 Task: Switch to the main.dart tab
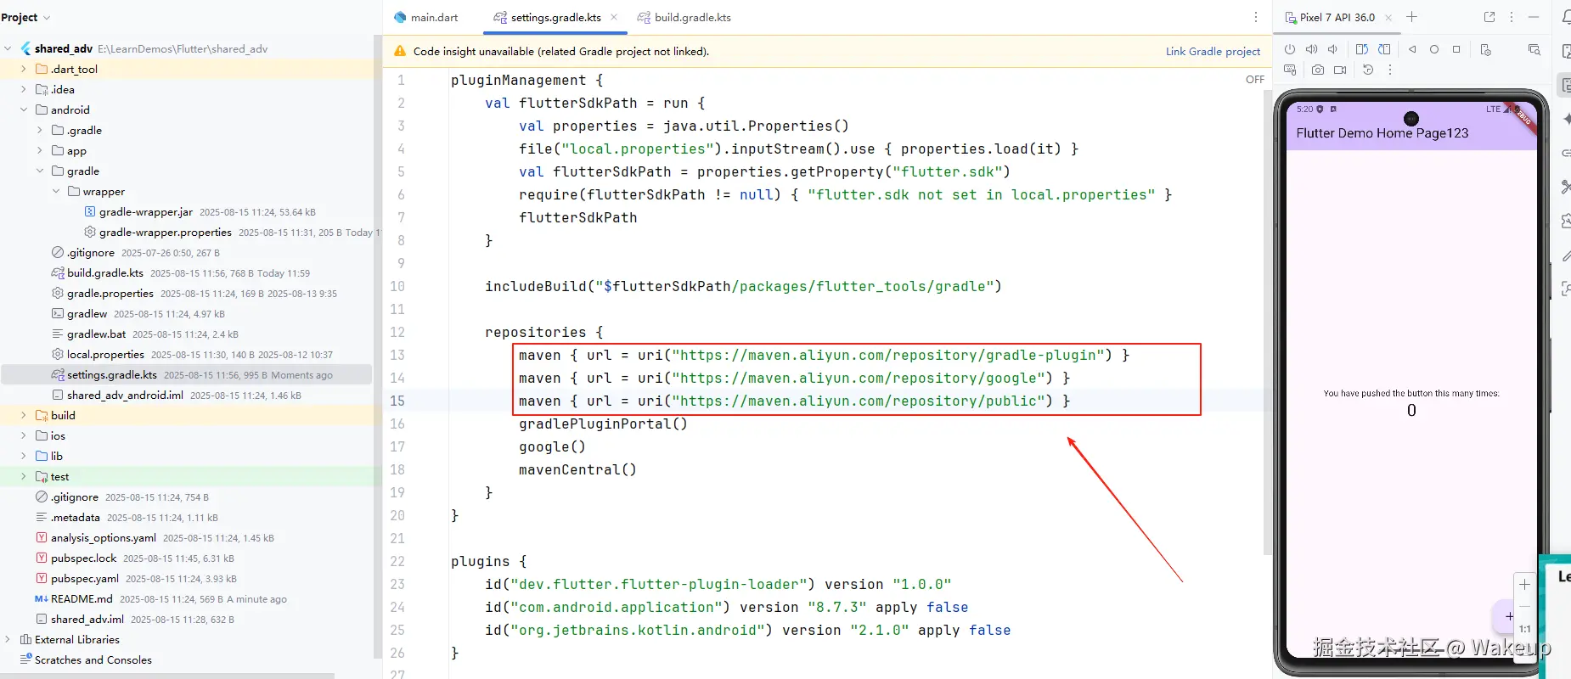click(426, 17)
